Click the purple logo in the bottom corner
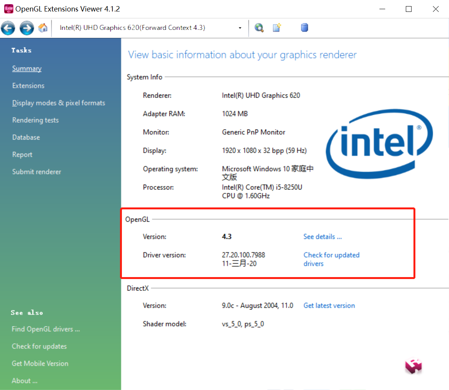Image resolution: width=449 pixels, height=390 pixels. coord(413,366)
